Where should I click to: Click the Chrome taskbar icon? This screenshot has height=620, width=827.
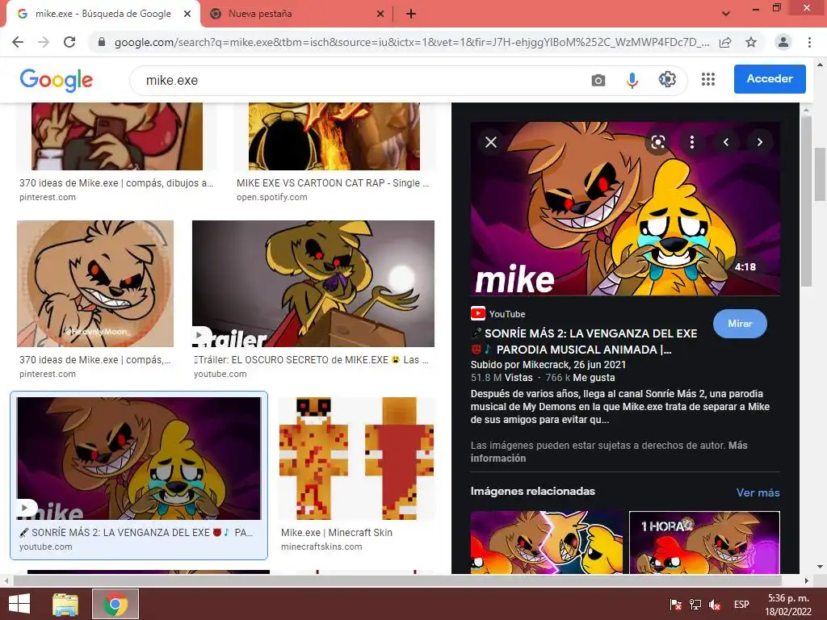(115, 604)
